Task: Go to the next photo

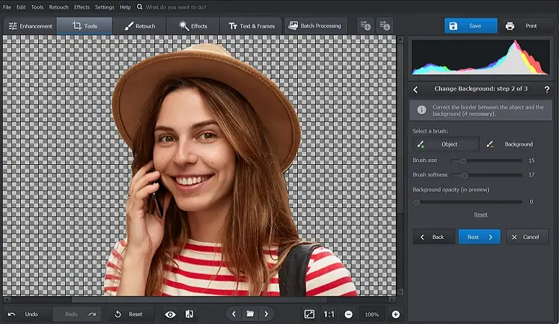Action: click(x=266, y=314)
